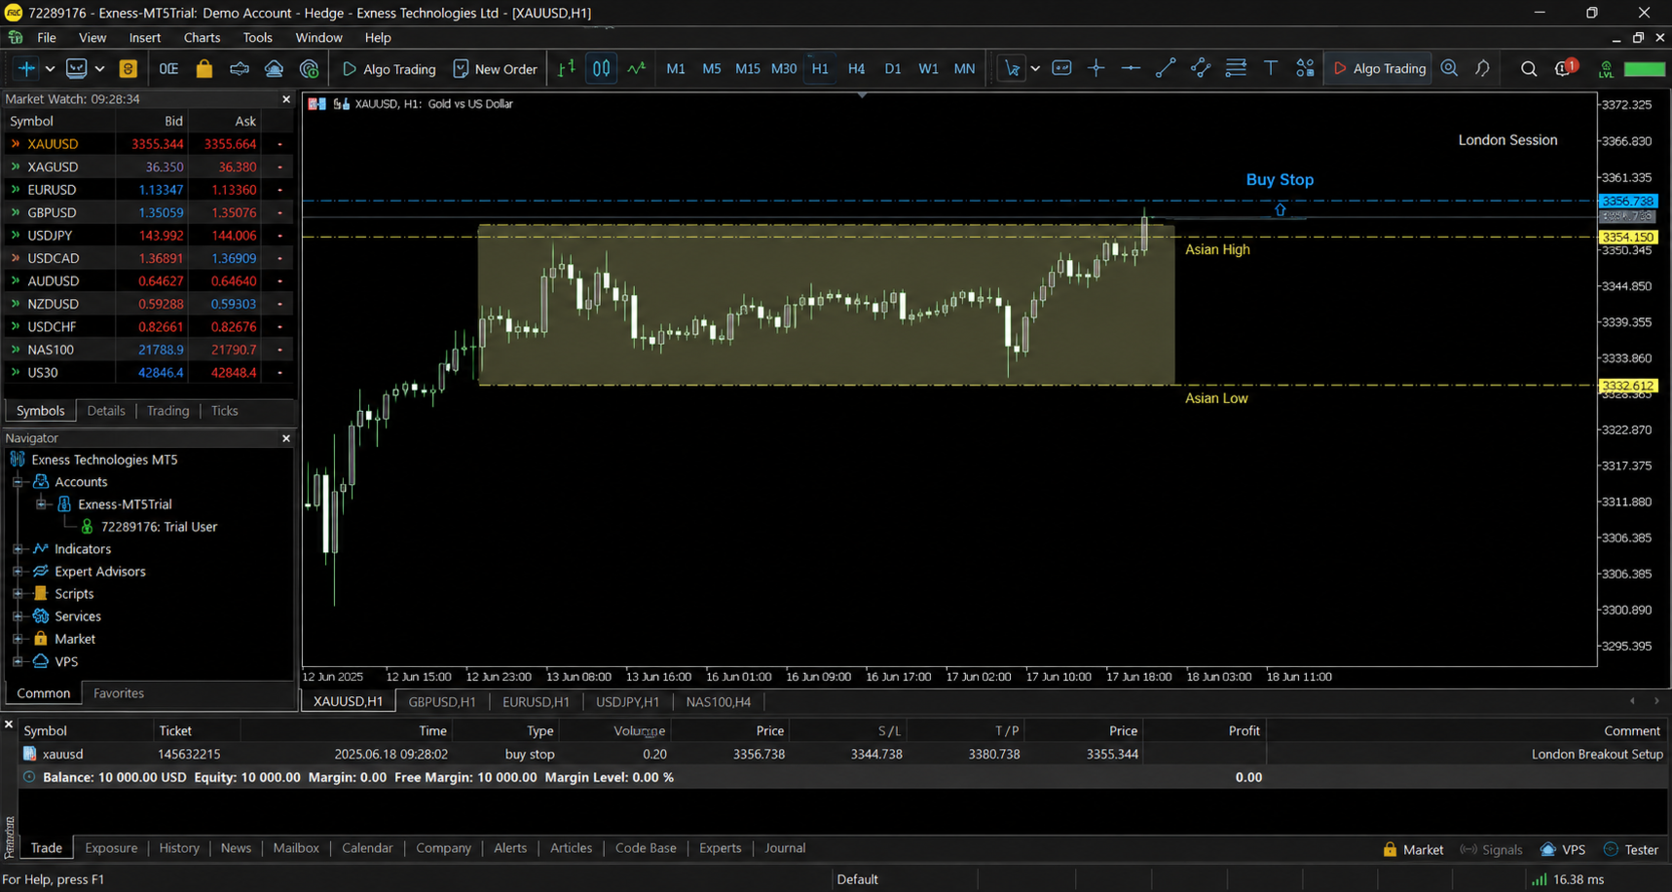Open the text label tool

point(1271,68)
